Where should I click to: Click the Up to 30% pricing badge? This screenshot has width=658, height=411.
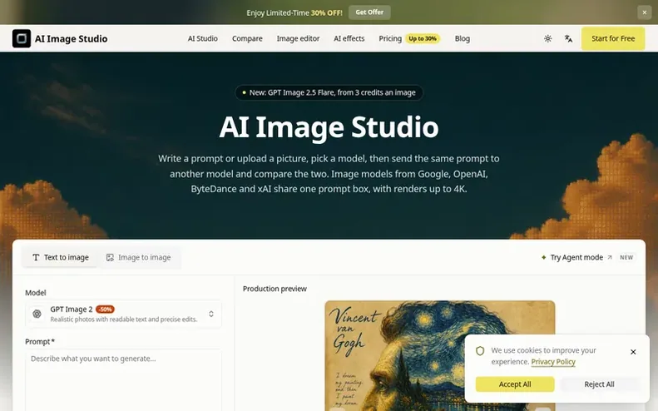click(423, 38)
